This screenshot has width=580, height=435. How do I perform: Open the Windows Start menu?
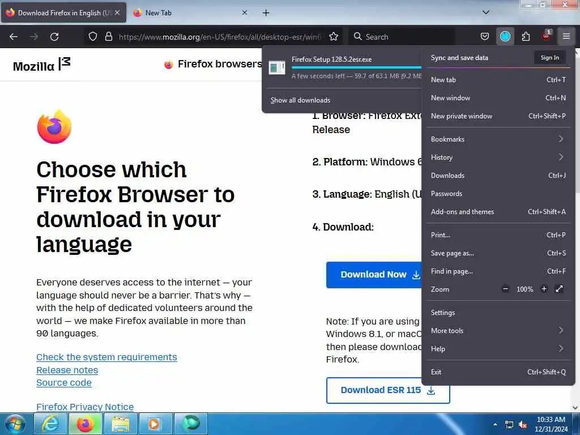pyautogui.click(x=15, y=424)
